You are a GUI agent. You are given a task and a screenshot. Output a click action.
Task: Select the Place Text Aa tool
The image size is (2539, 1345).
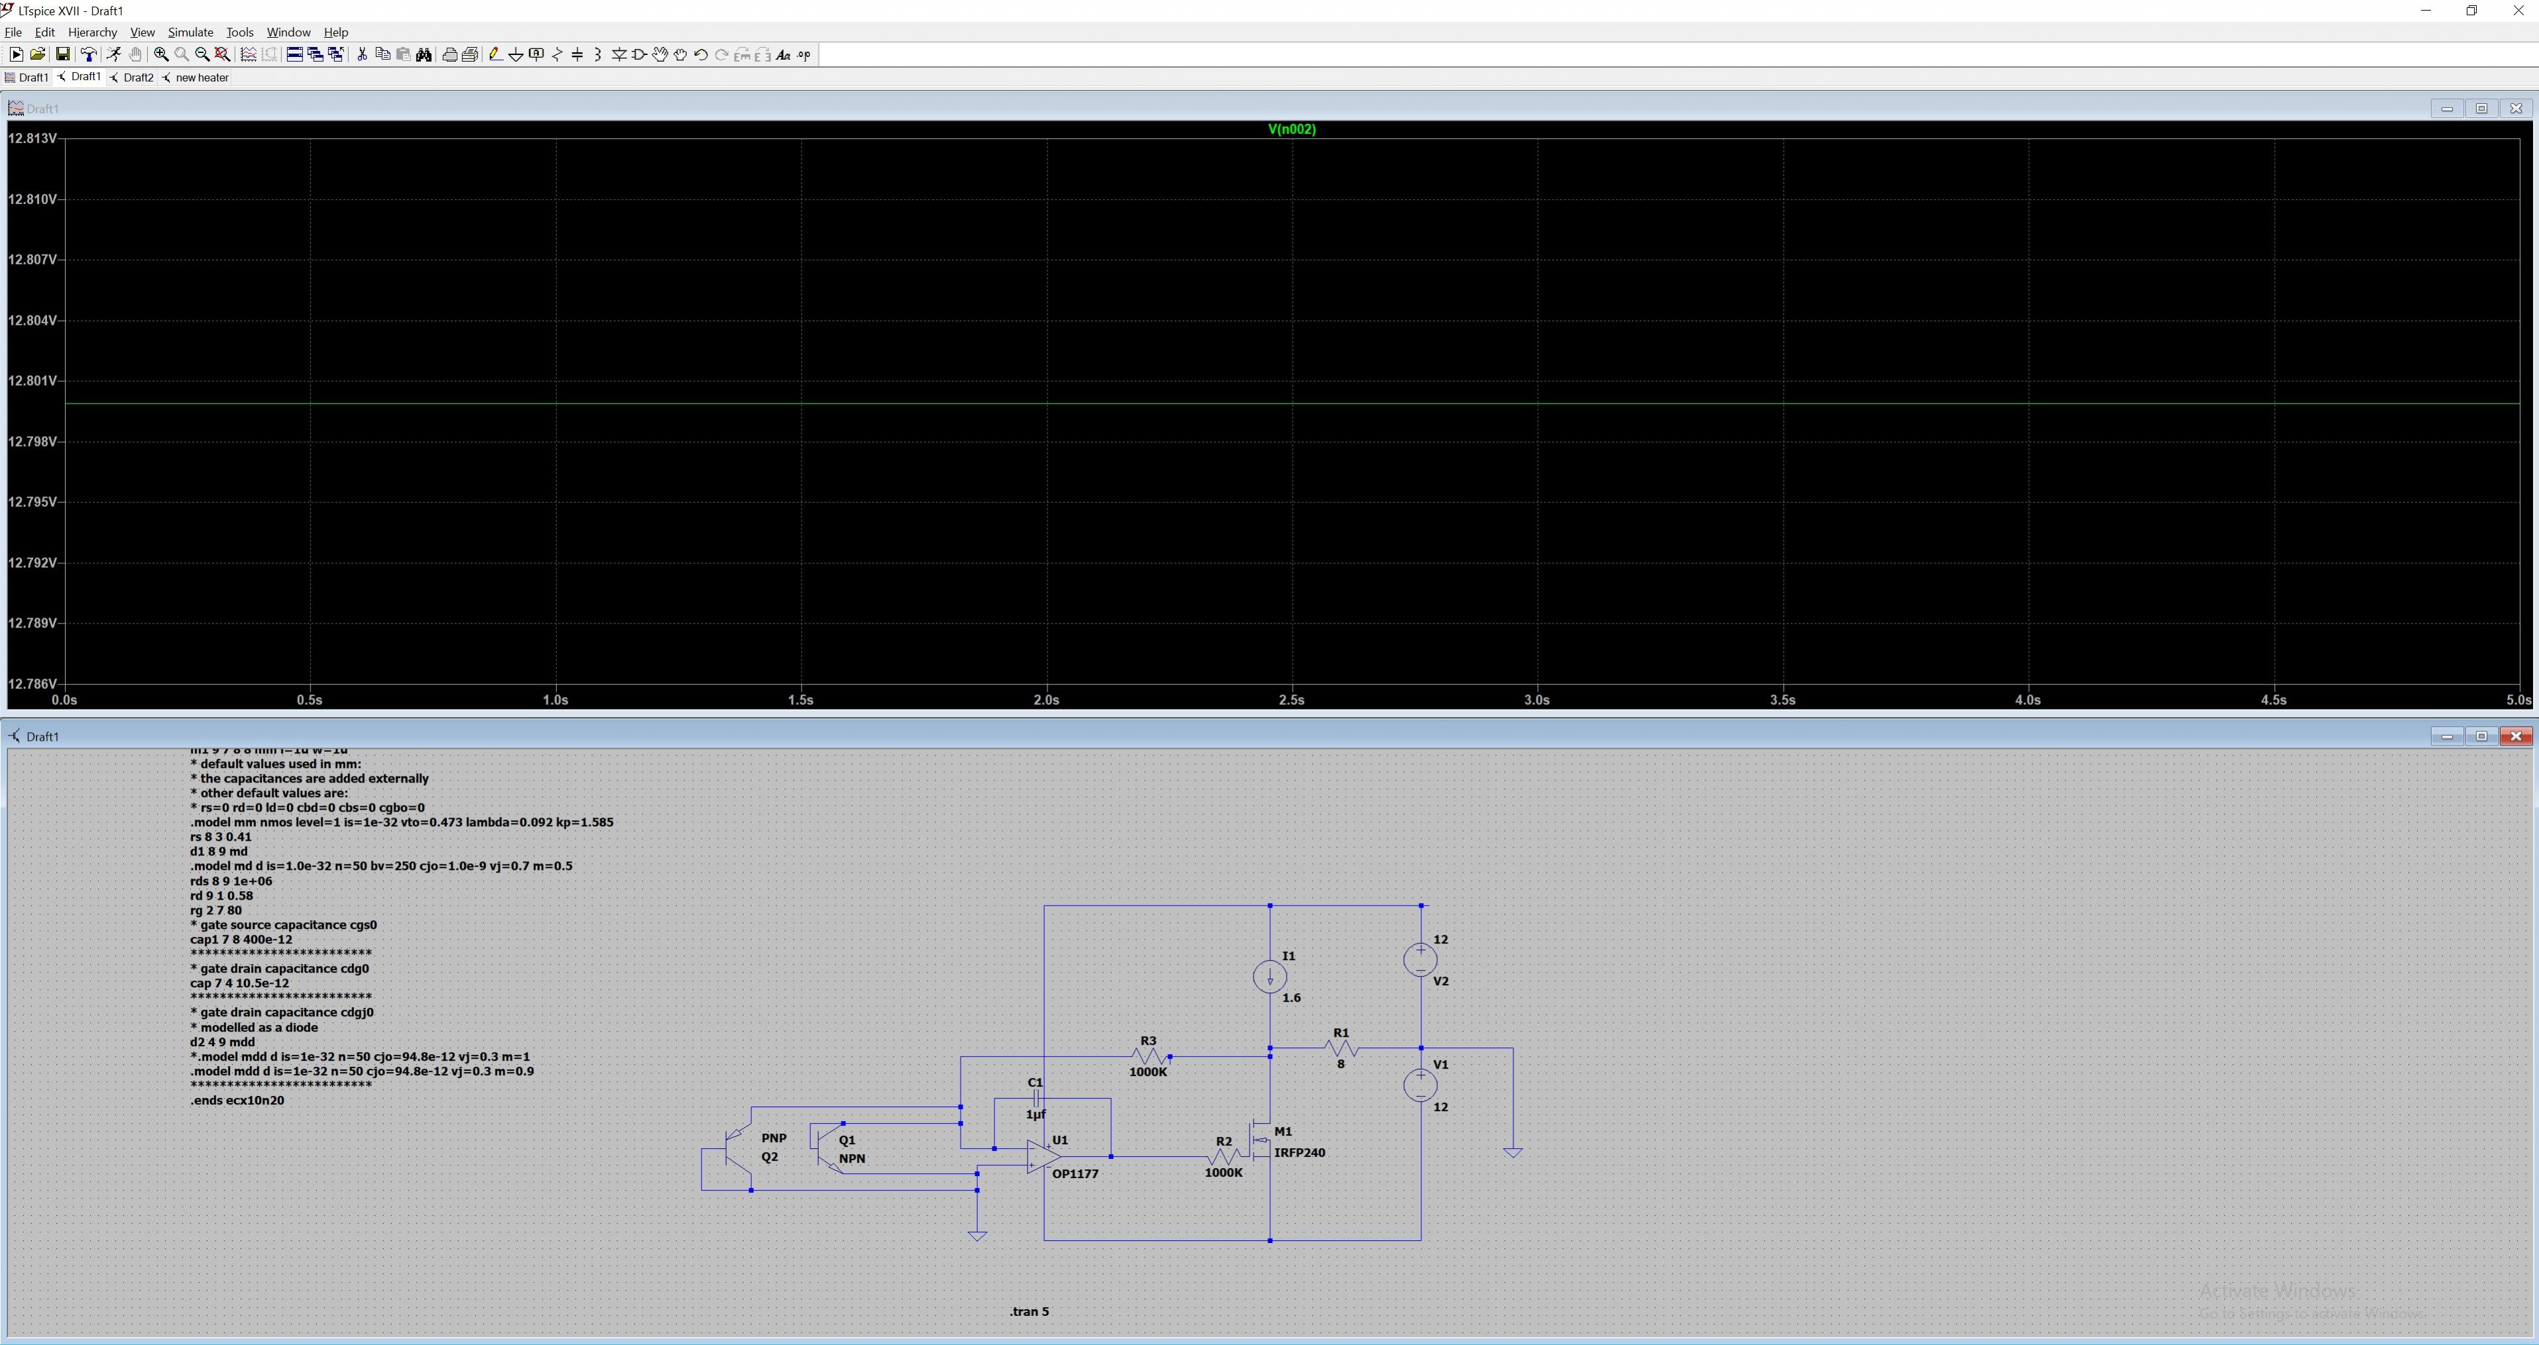click(x=784, y=55)
